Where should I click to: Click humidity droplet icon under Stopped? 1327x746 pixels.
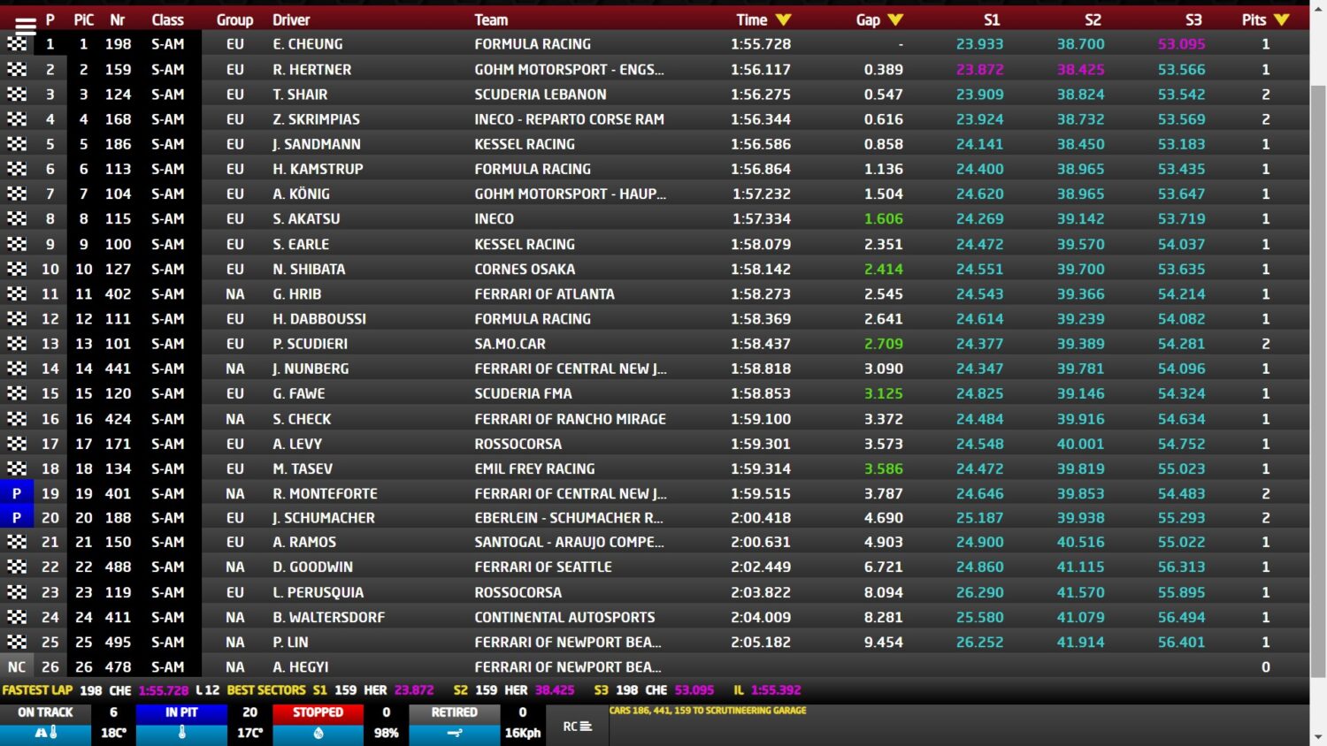318,733
